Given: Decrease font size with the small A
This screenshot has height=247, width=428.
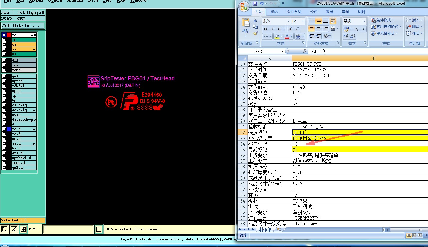Looking at the screenshot, I should (x=297, y=29).
